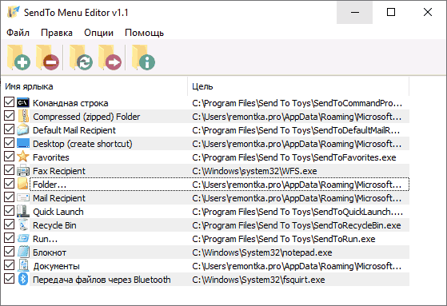Click the Run... row icon

[x=23, y=238]
